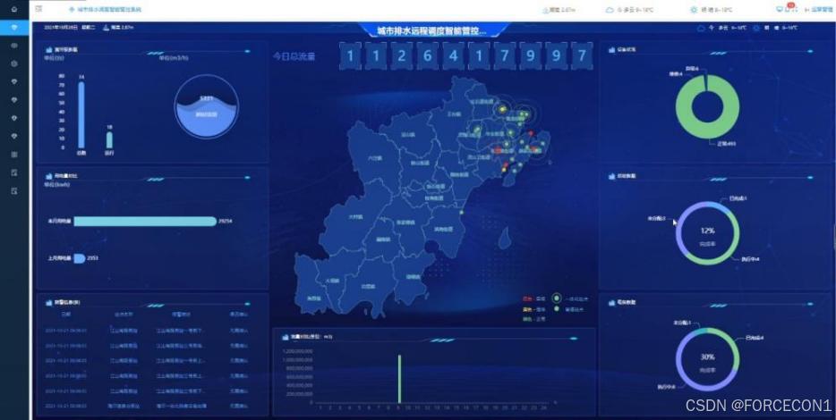Screen dimensions: 836x420
Task: Click the monitor icon in the top bar
Action: pyautogui.click(x=780, y=9)
